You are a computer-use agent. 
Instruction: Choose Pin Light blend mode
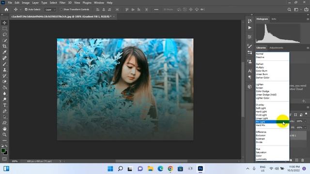[272, 122]
